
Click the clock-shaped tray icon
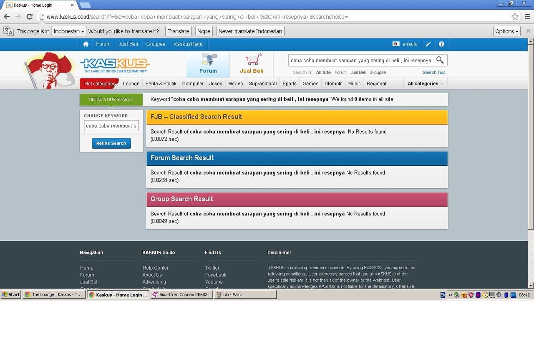coord(485,295)
